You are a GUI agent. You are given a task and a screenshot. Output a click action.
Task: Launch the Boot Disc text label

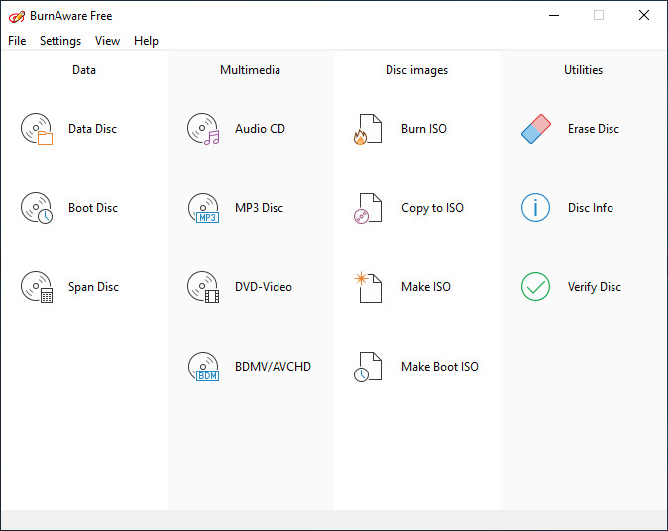click(93, 208)
